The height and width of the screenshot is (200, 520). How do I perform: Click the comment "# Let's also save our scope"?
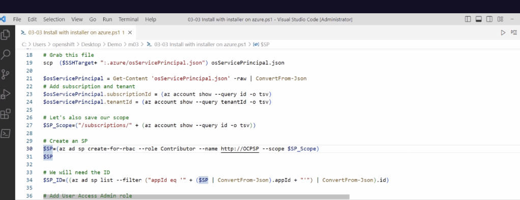86,118
